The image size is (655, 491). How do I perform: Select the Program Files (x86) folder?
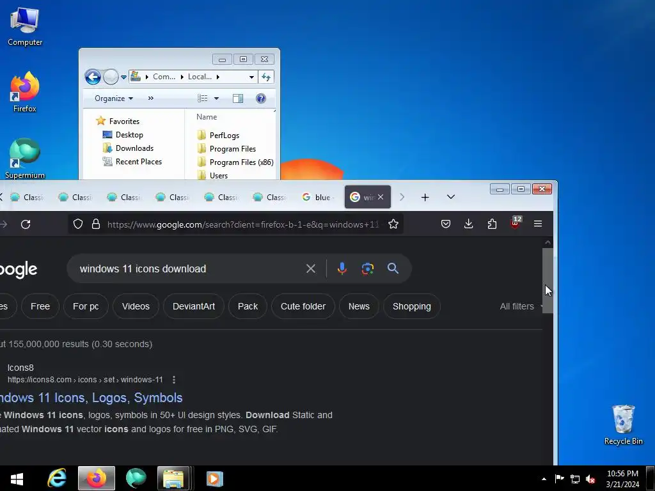pos(235,162)
